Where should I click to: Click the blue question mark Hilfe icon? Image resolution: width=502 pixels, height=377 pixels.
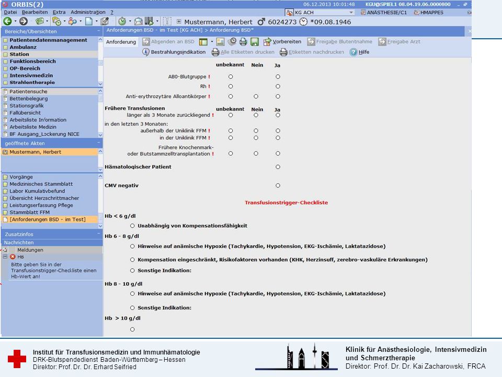pyautogui.click(x=353, y=52)
